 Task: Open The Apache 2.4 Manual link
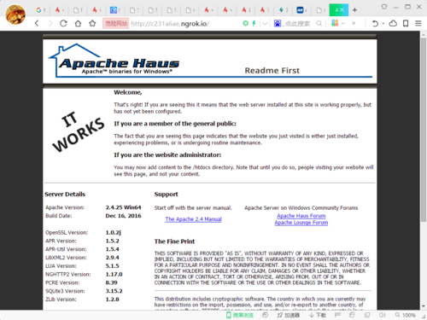[193, 219]
